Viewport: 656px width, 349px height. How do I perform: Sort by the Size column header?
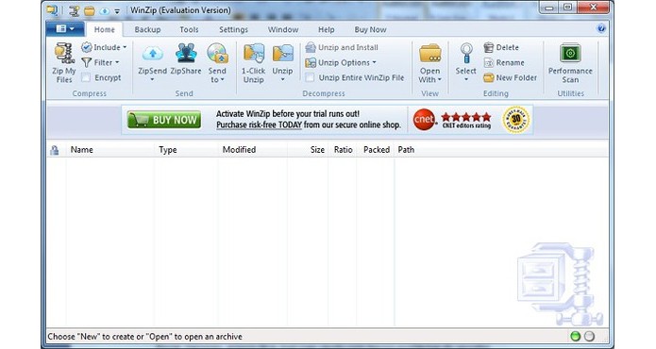[x=317, y=150]
